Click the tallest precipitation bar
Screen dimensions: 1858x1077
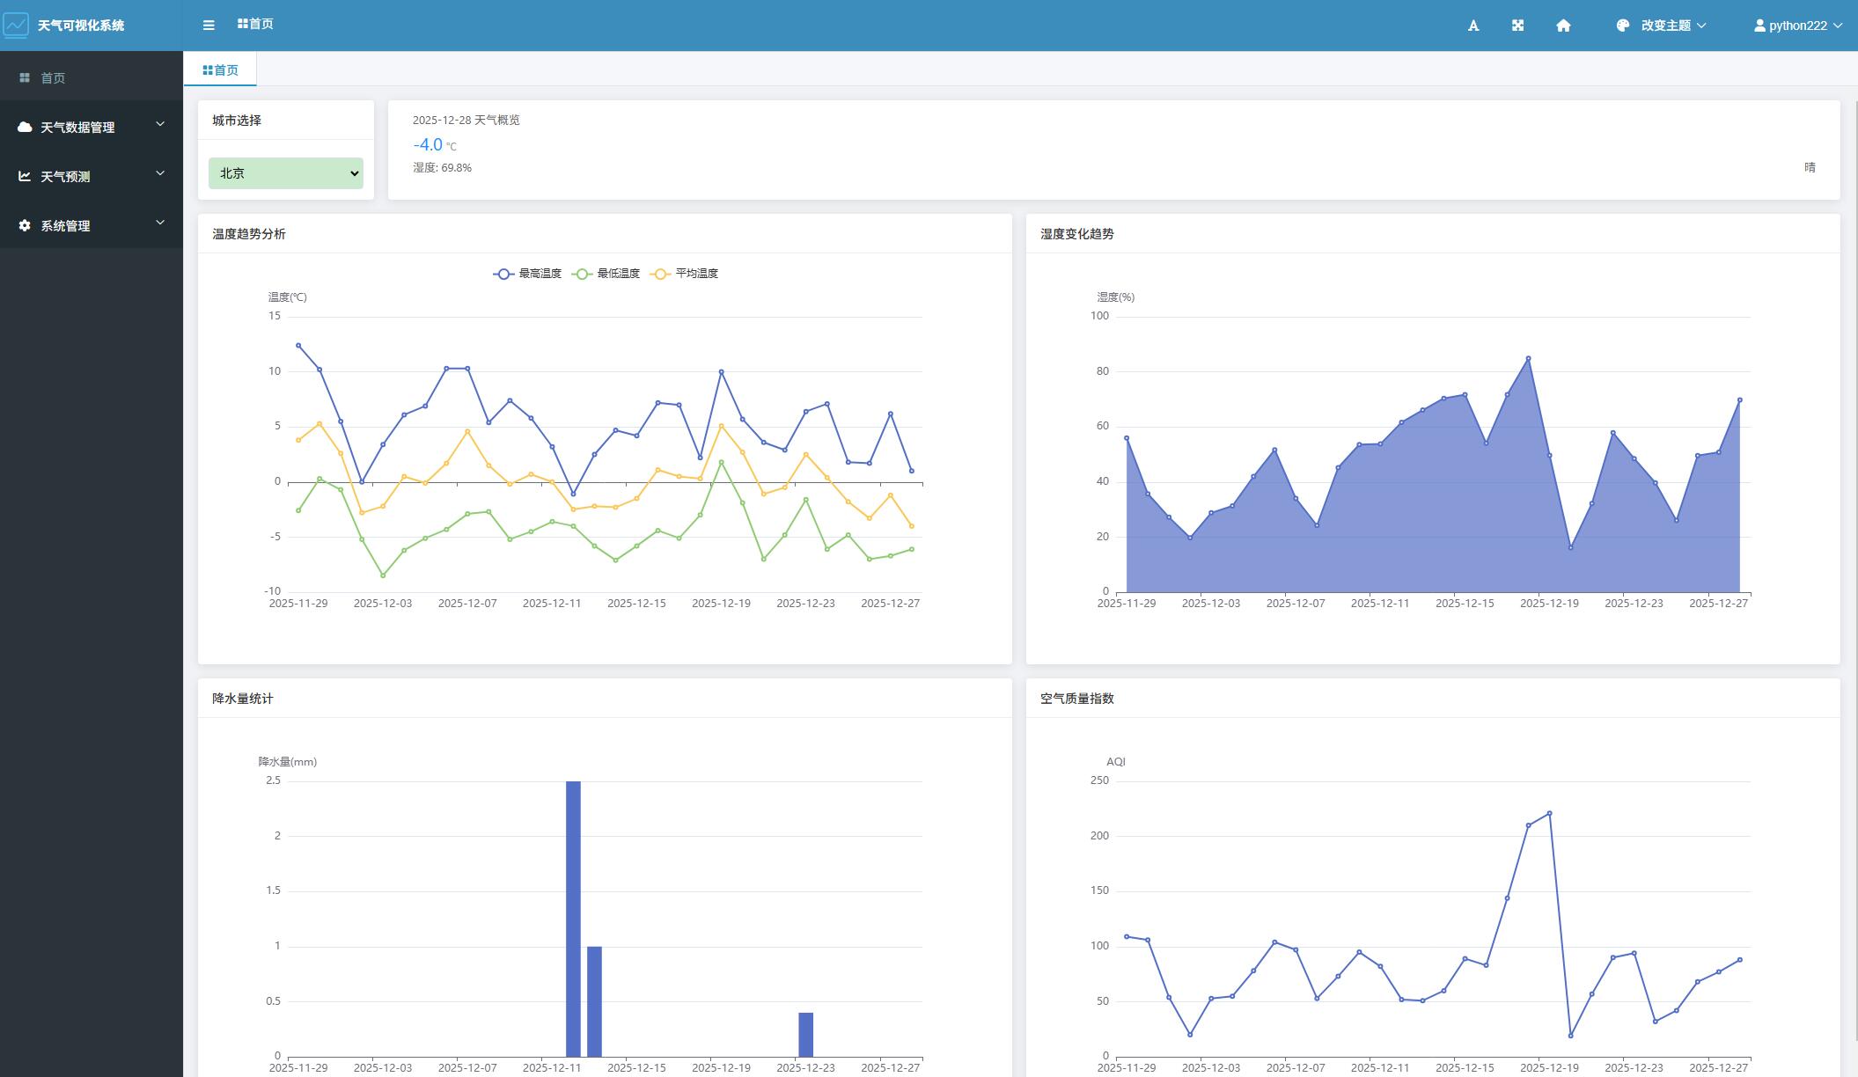pos(573,918)
